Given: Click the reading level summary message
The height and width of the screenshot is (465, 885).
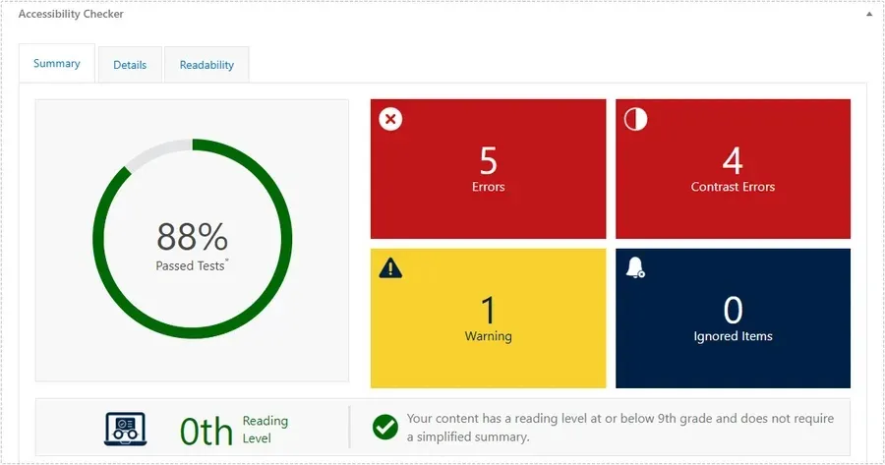Looking at the screenshot, I should (x=620, y=428).
